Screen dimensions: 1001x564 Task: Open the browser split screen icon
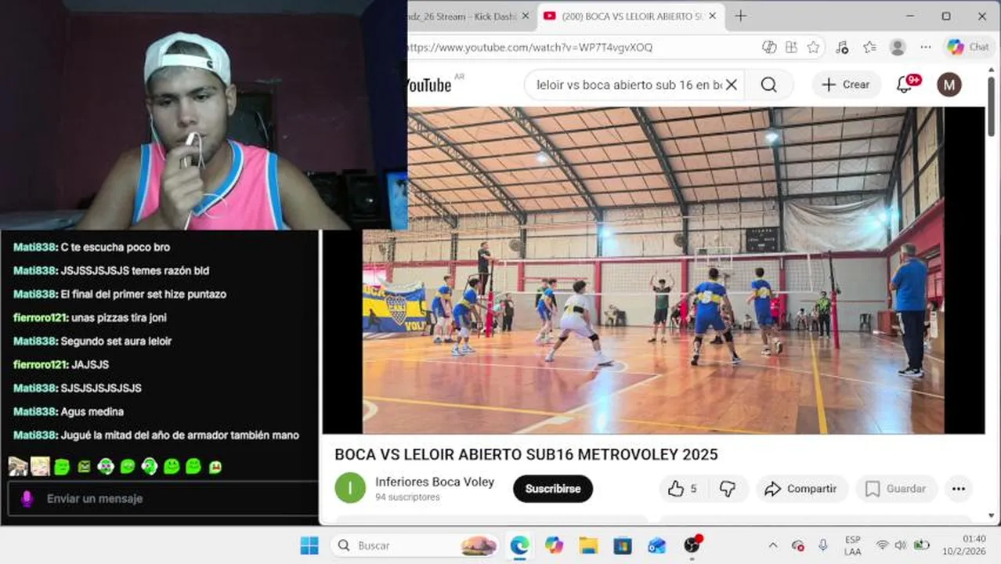click(791, 47)
